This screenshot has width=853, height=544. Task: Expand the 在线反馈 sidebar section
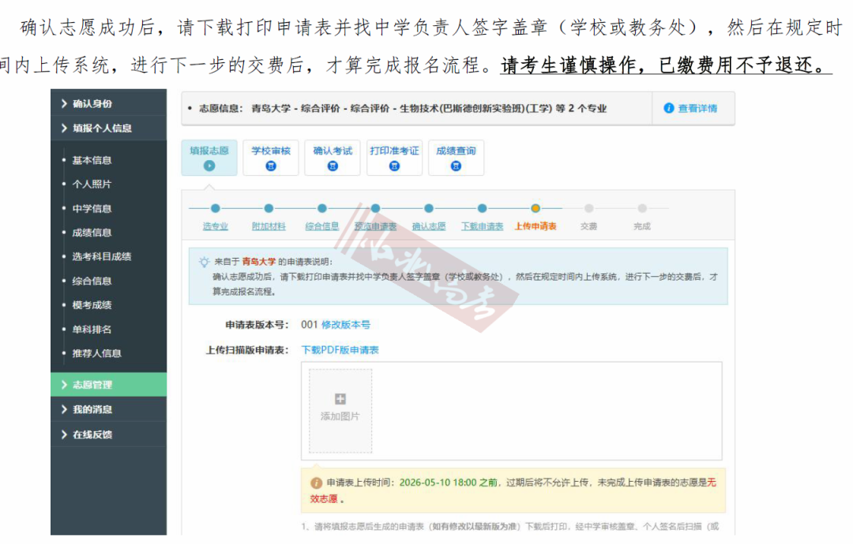click(x=108, y=434)
